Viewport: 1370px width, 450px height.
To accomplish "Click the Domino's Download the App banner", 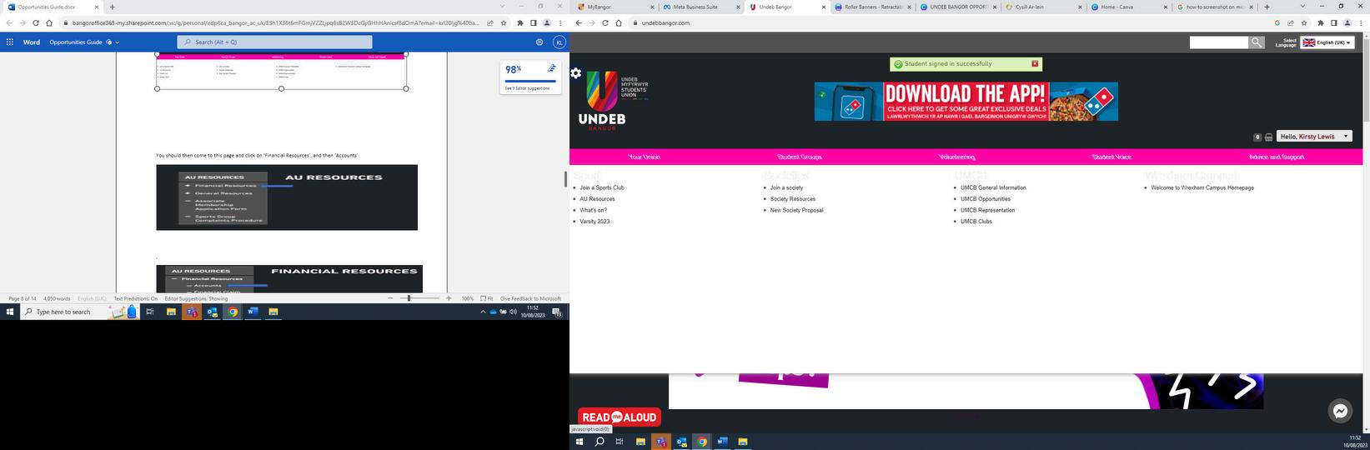I will [966, 101].
